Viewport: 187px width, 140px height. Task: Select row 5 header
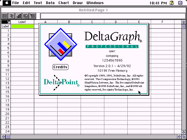tap(6, 48)
